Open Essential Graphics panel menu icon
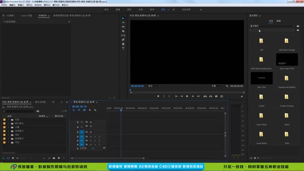The image size is (304, 171). pyautogui.click(x=260, y=16)
